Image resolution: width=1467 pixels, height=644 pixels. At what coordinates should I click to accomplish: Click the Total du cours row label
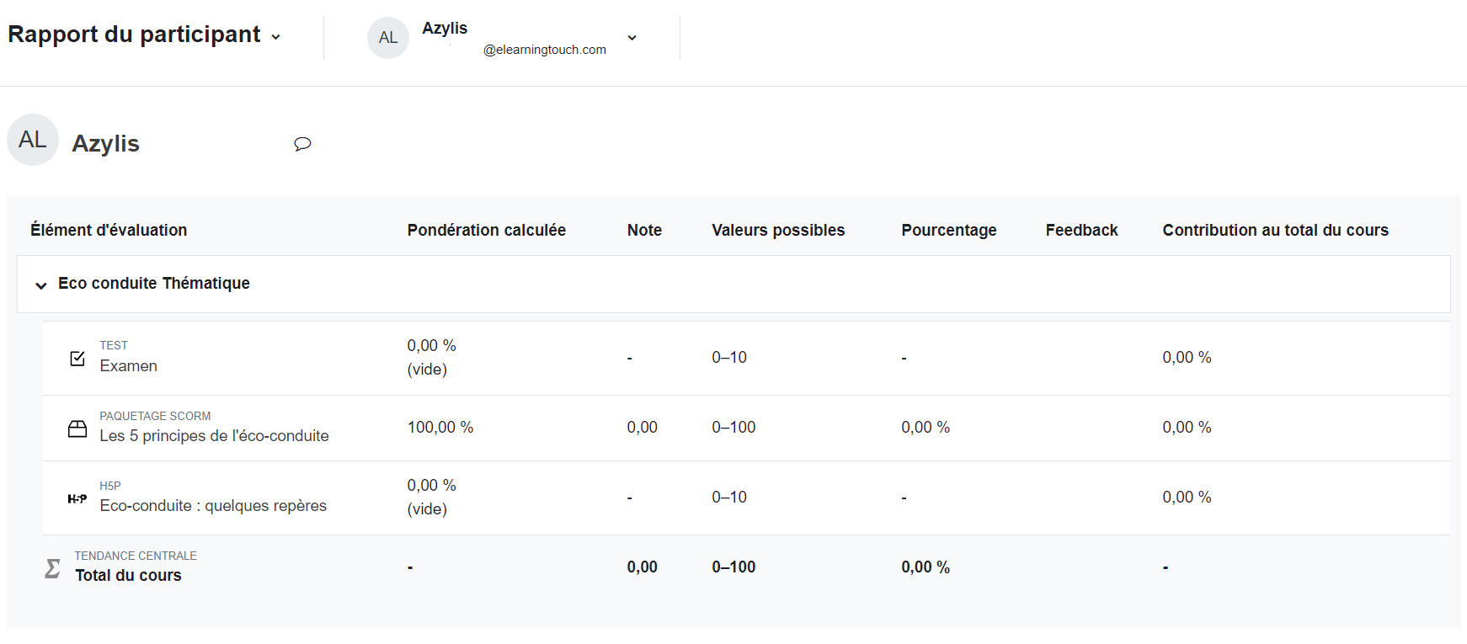(x=128, y=576)
